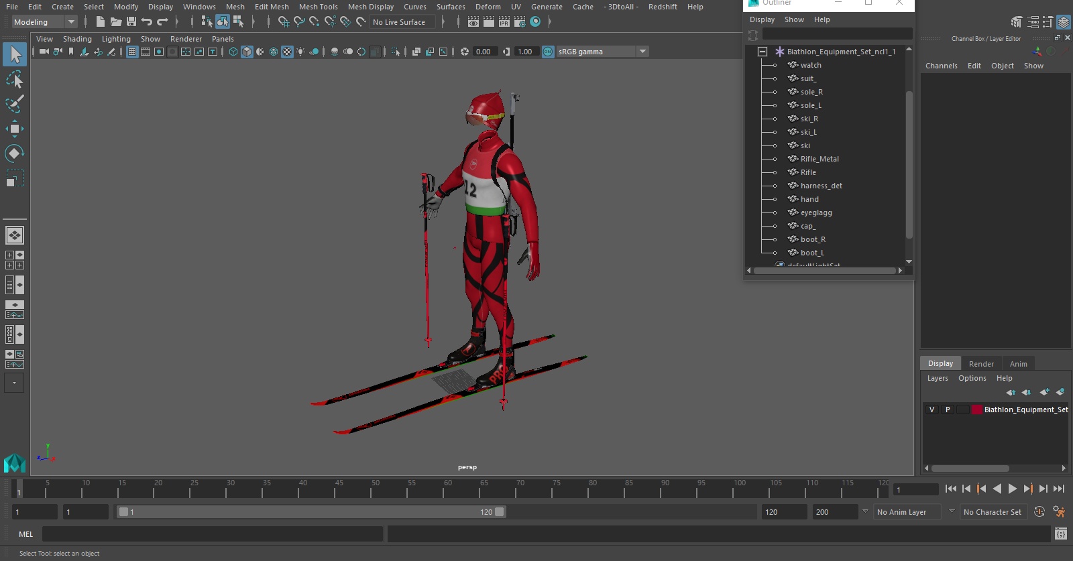Select eyeglagg in the Outliner
Image resolution: width=1073 pixels, height=561 pixels.
click(x=816, y=212)
